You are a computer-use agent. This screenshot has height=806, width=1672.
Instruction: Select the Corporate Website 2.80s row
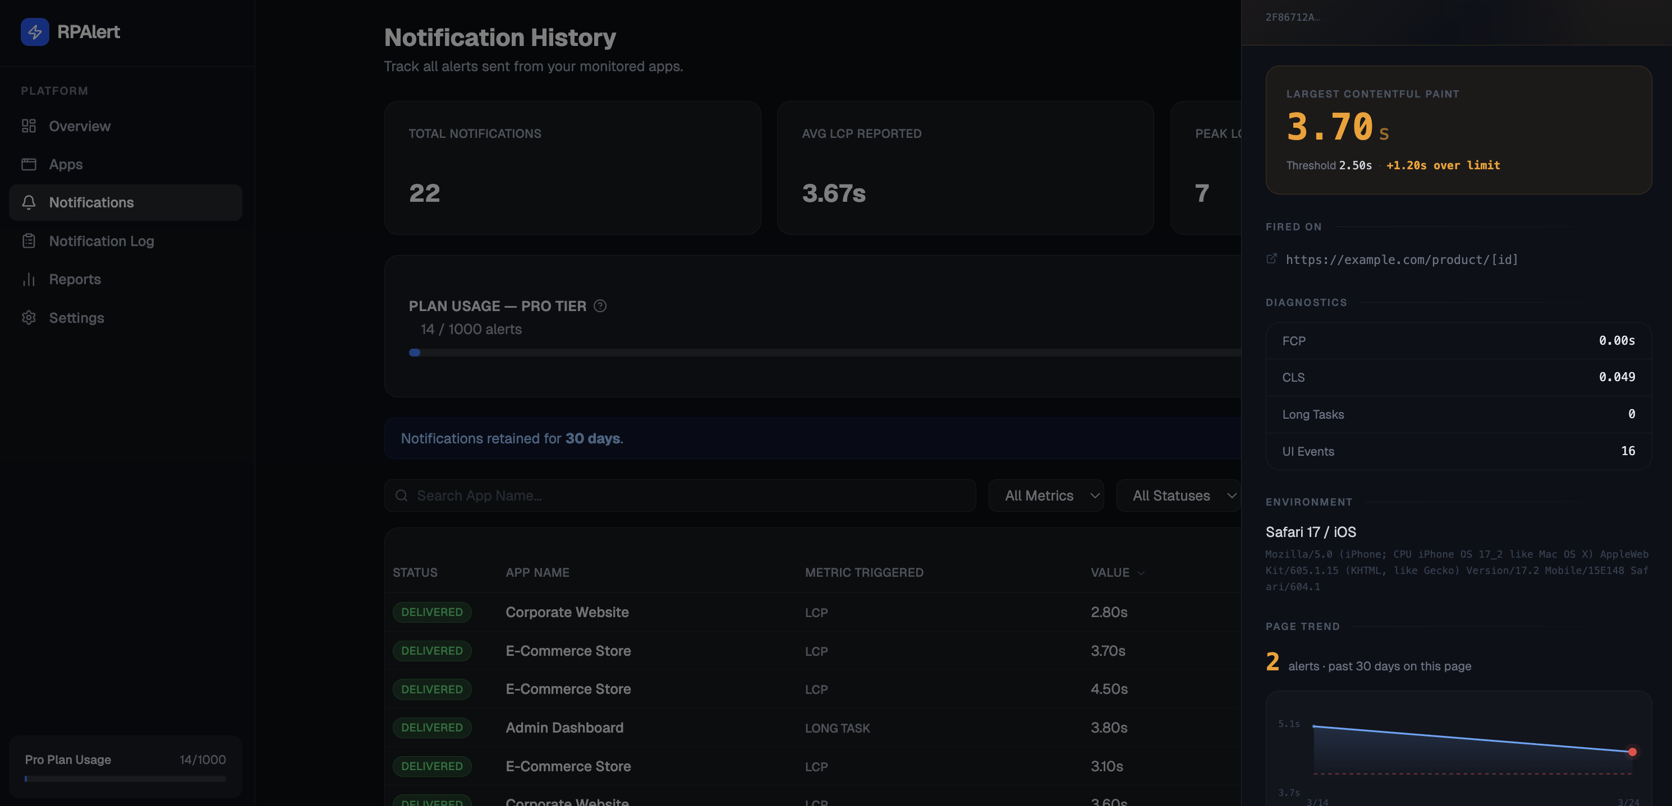pyautogui.click(x=812, y=612)
